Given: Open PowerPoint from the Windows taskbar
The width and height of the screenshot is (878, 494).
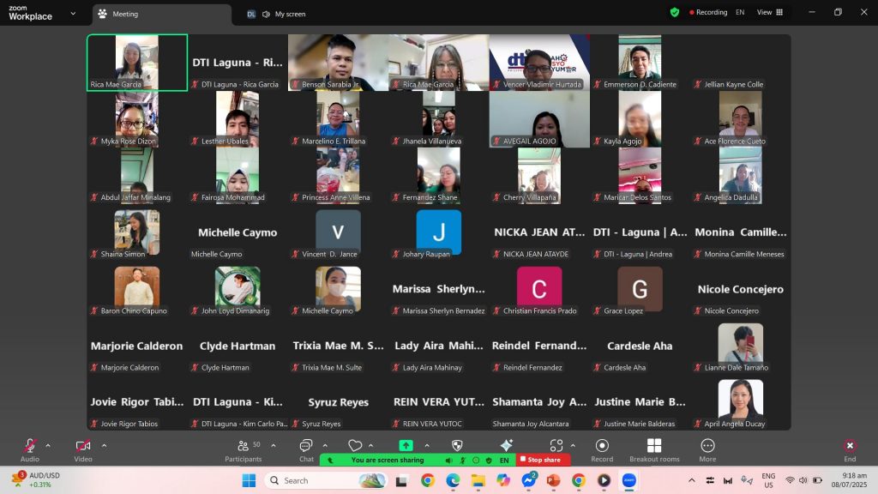Looking at the screenshot, I should tap(553, 480).
